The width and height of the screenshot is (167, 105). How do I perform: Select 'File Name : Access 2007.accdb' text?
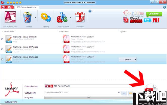coord(26,47)
